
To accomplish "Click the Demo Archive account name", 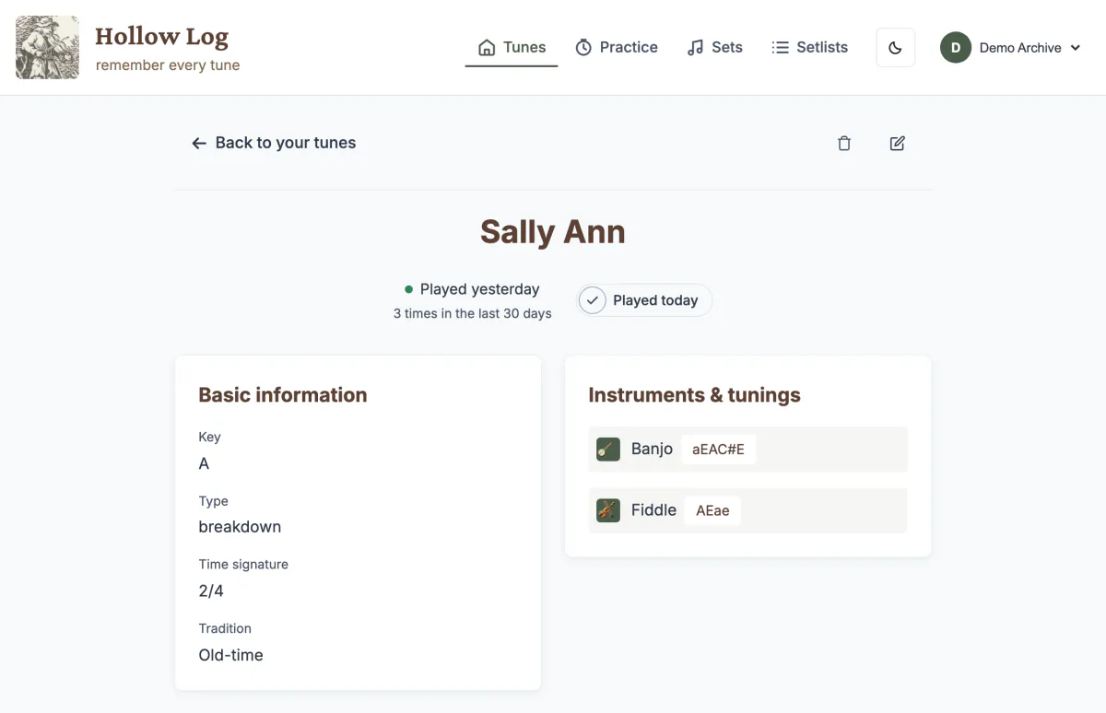I will click(x=1020, y=48).
